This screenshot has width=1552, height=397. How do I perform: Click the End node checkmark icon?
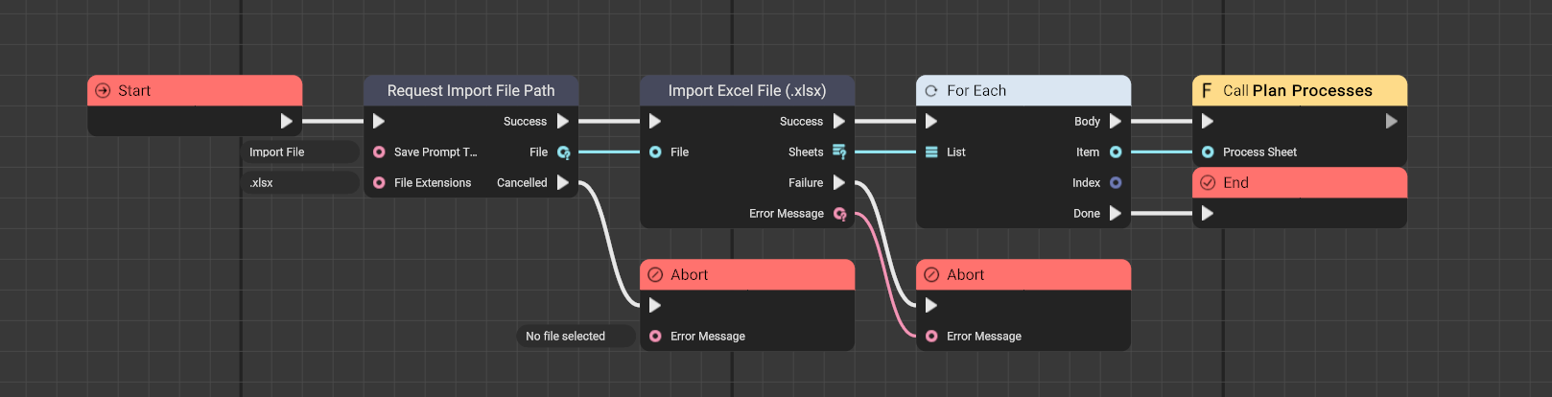click(1208, 183)
